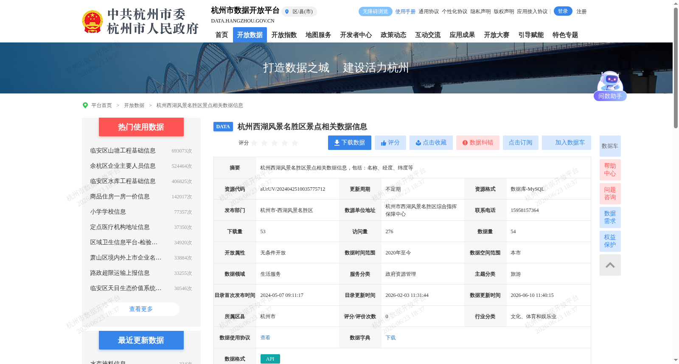This screenshot has width=679, height=364.
Task: Click the 加入数据车 button
Action: tap(567, 143)
